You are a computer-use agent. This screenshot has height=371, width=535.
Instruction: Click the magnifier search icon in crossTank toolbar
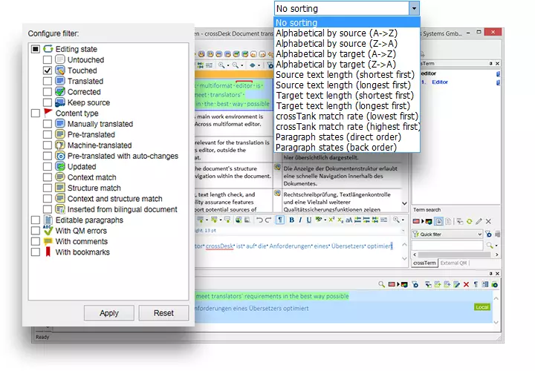[380, 284]
